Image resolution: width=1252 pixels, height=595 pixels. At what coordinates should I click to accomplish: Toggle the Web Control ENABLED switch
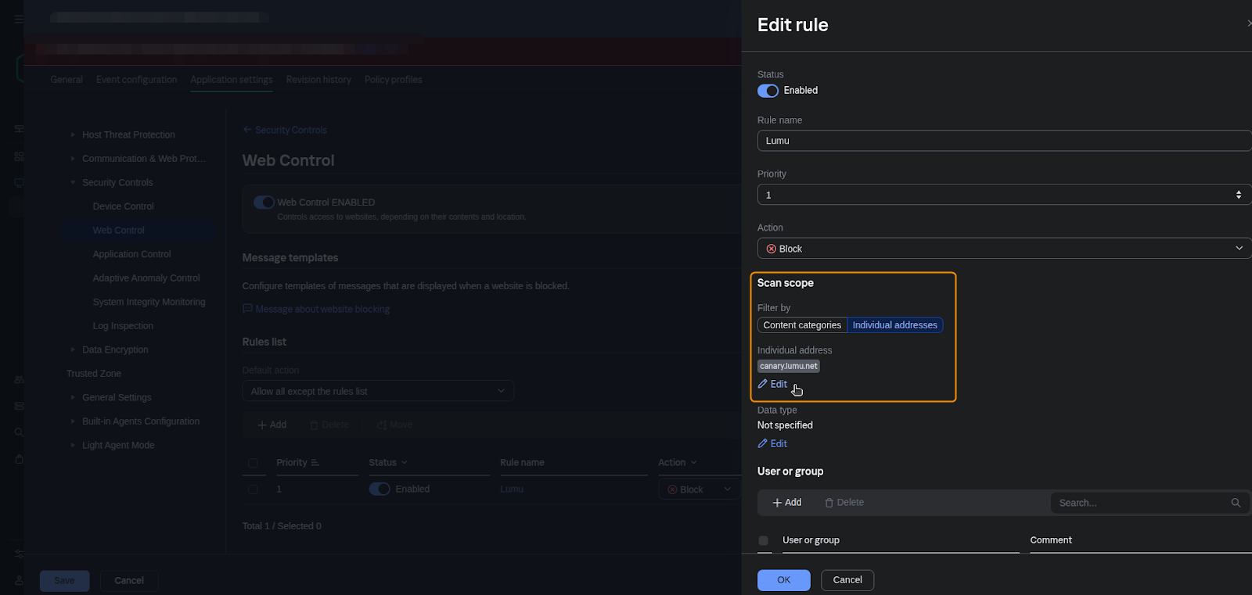(264, 203)
